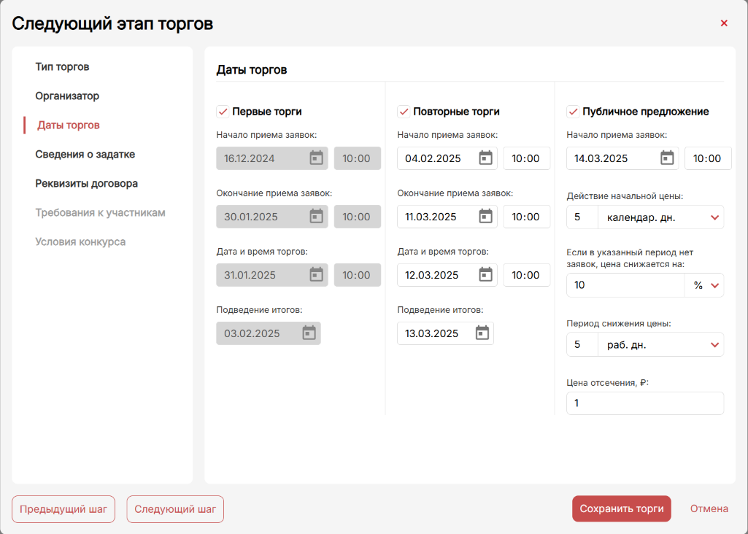
Task: Open calendar icon beside date 31.01.2025
Action: (x=316, y=274)
